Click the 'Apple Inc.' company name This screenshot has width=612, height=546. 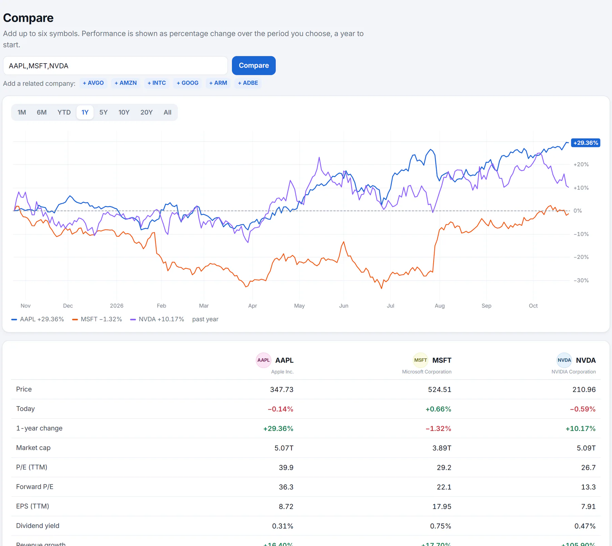click(282, 372)
